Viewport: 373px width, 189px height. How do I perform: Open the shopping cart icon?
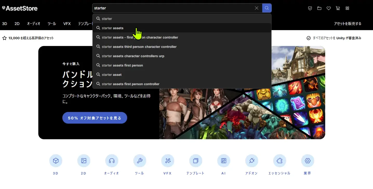[338, 8]
